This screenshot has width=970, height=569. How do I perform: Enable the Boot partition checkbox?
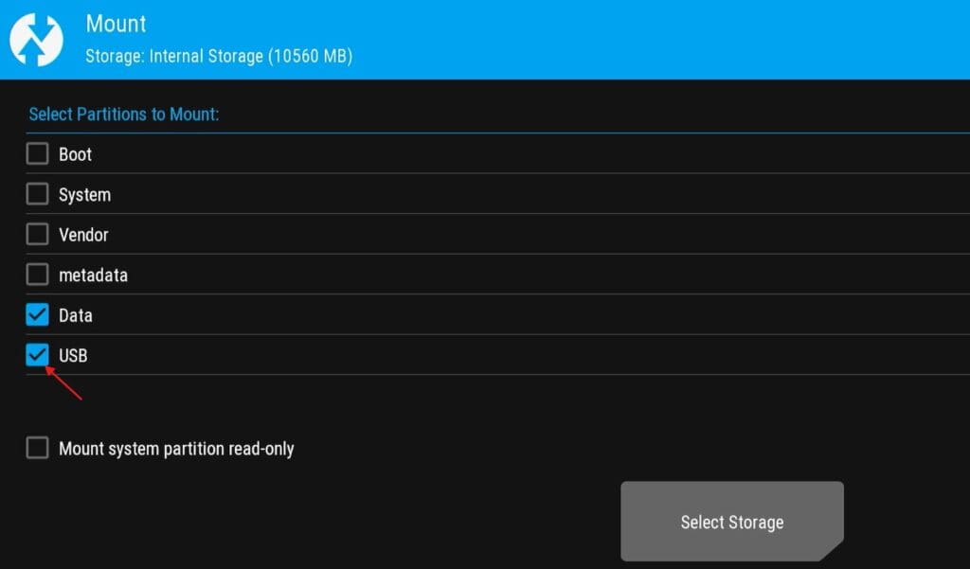pos(37,153)
